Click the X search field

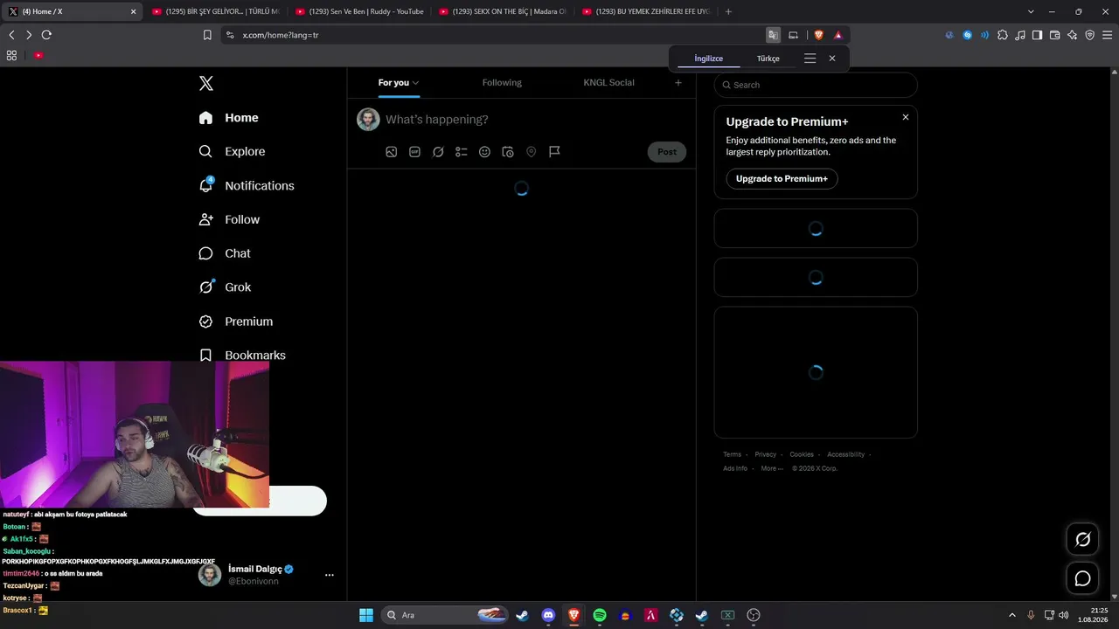(x=816, y=85)
